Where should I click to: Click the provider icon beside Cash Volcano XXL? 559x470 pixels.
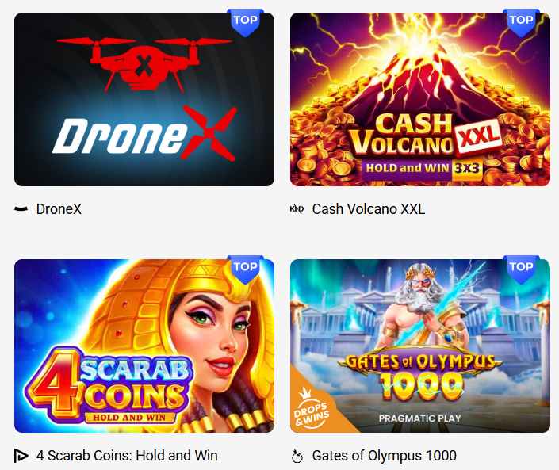(x=297, y=209)
